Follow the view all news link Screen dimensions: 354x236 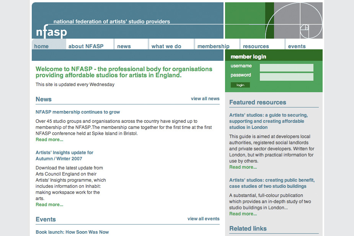click(x=205, y=99)
